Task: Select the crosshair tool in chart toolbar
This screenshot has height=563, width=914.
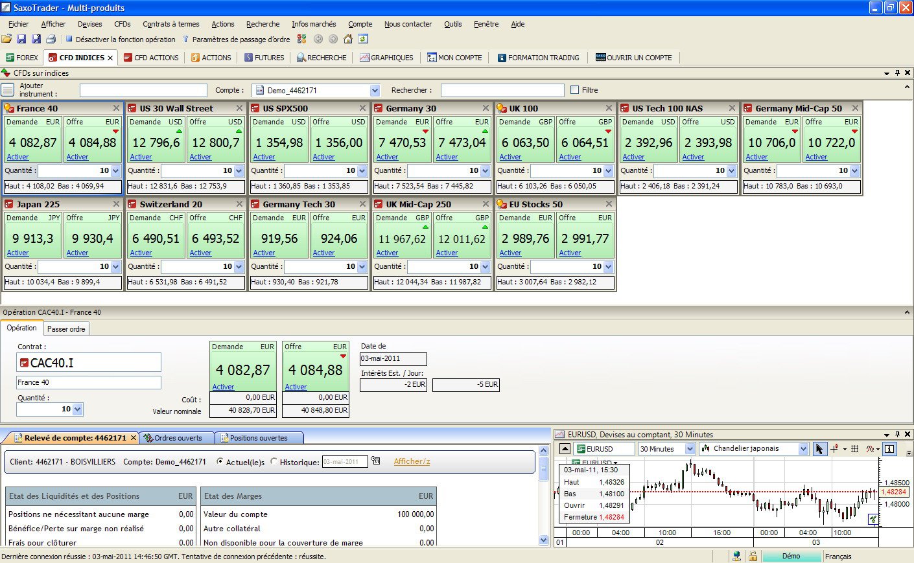Action: point(834,449)
